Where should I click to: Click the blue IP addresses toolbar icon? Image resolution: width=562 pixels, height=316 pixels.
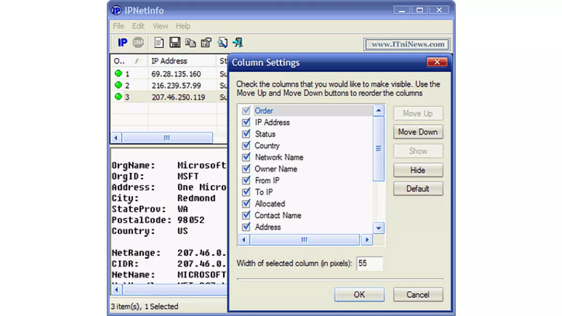122,43
